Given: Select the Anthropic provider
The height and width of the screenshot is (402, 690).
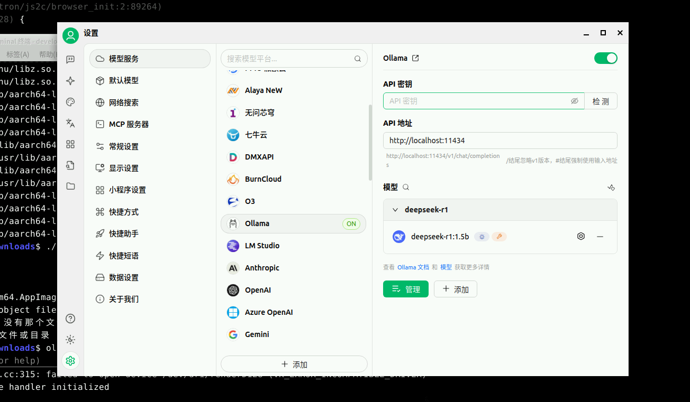Looking at the screenshot, I should tap(293, 268).
